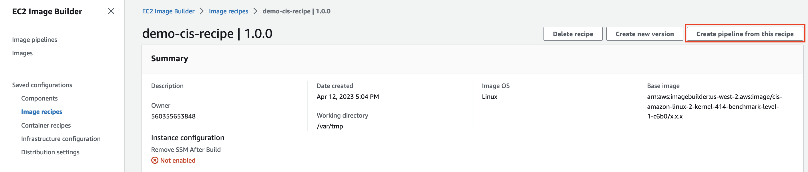
Task: Select Saved configurations heading
Action: 42,85
